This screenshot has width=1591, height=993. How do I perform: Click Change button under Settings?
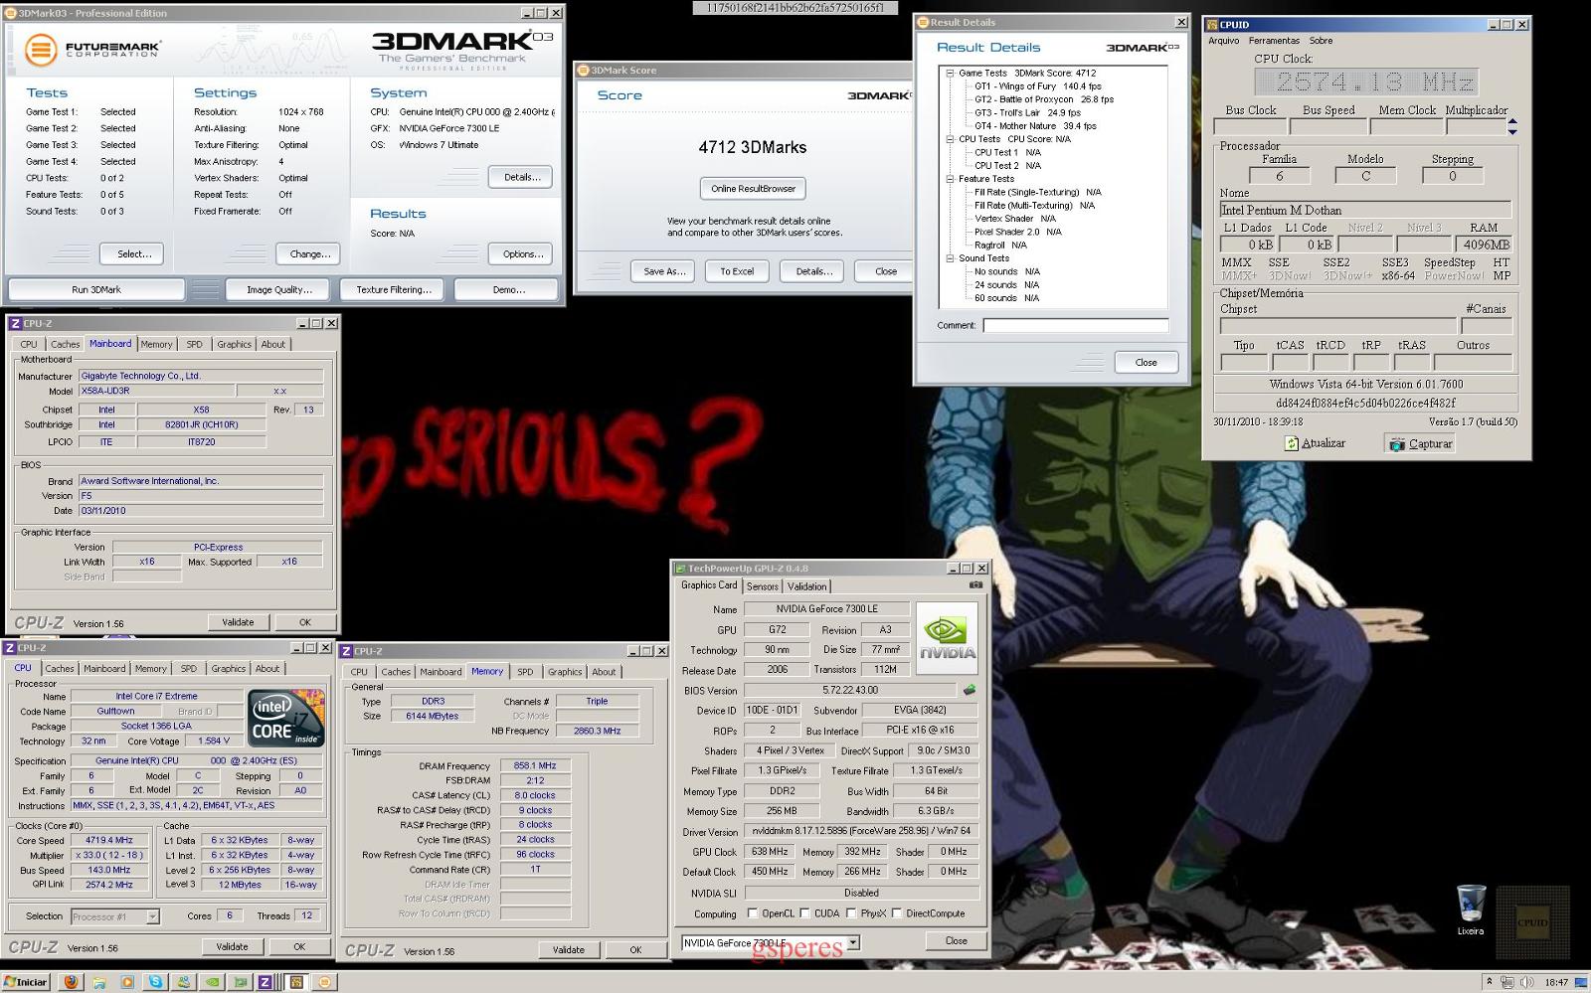(x=309, y=253)
